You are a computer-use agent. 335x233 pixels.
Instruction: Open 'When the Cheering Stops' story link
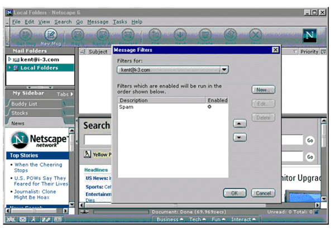click(38, 168)
